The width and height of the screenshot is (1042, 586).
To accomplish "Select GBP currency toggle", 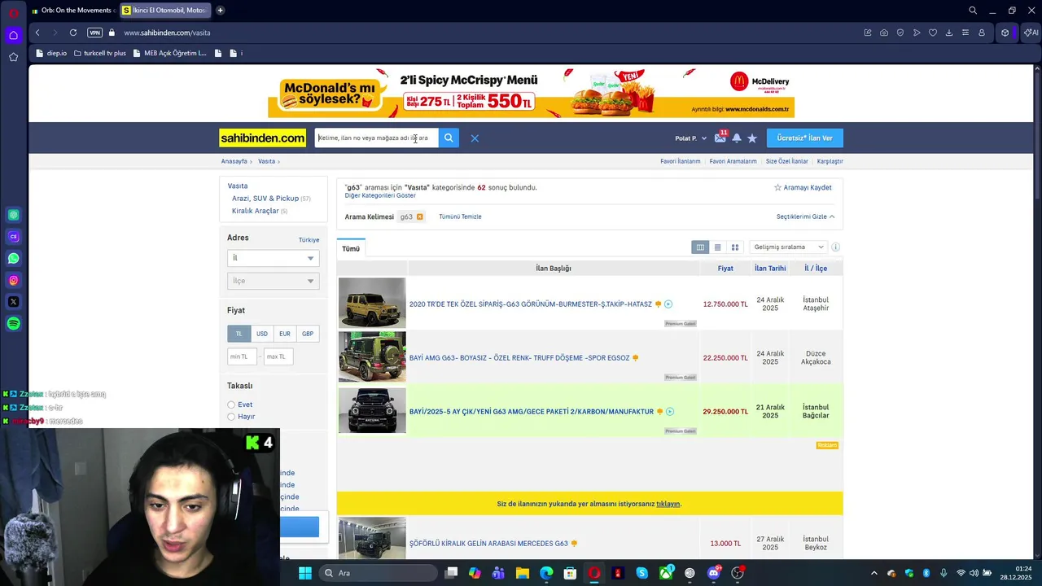I will (x=308, y=334).
